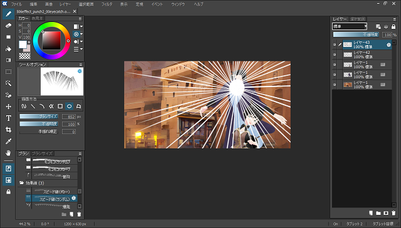Choose the ellipse drawing method icon
Viewport: 401px width, 228px height.
point(70,106)
